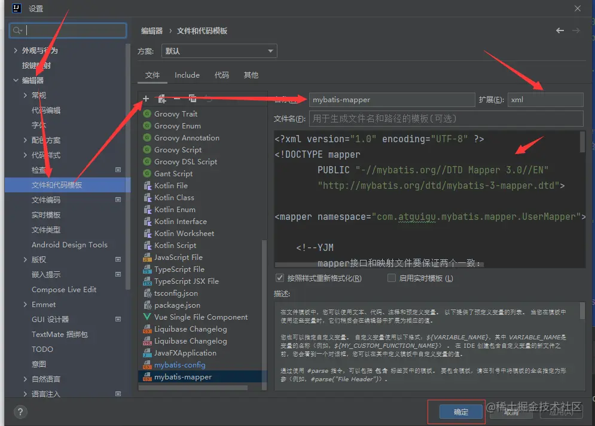Toggle 按照样式重新格式化 checkbox

pyautogui.click(x=280, y=278)
